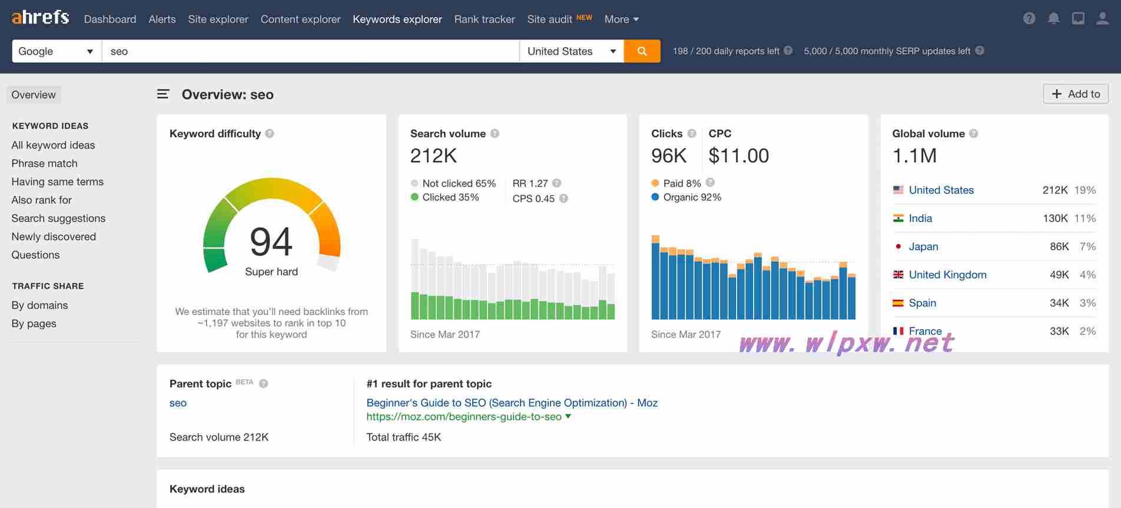Open Newly discovered keywords report
The width and height of the screenshot is (1121, 508).
point(54,236)
